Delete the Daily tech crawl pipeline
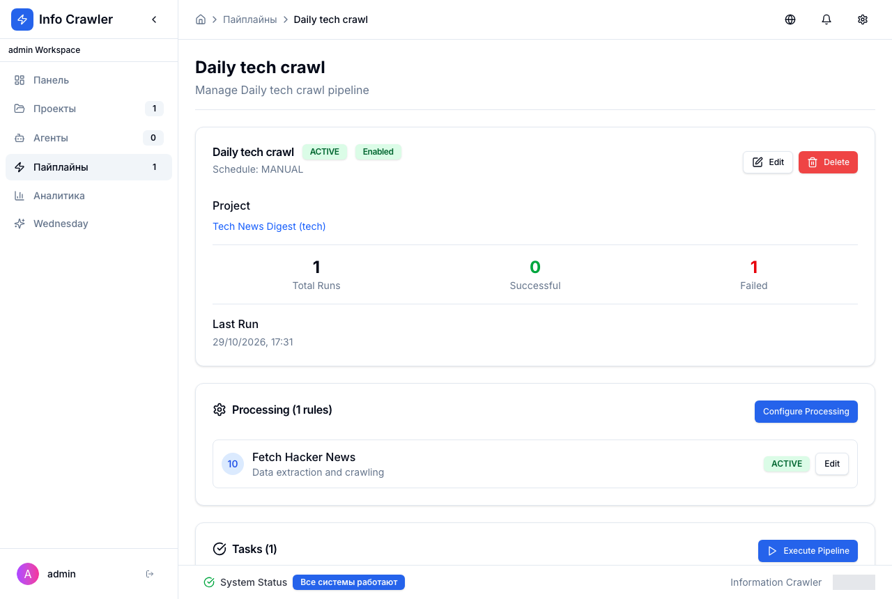Screen dimensions: 892x599 [828, 162]
